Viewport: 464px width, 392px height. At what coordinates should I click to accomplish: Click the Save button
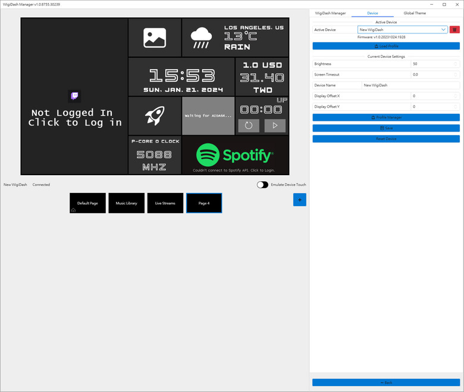386,128
